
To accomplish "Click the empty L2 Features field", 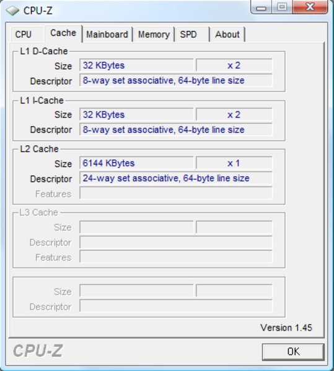I will [x=175, y=194].
